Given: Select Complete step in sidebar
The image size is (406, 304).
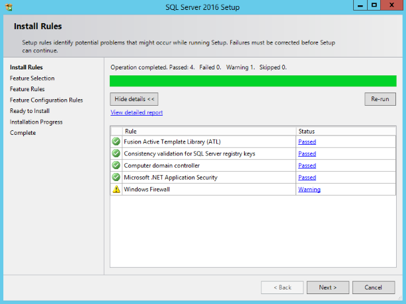Looking at the screenshot, I should pyautogui.click(x=22, y=133).
